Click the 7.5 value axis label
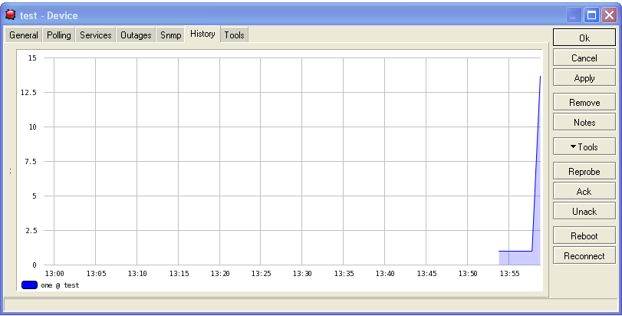 tap(30, 161)
